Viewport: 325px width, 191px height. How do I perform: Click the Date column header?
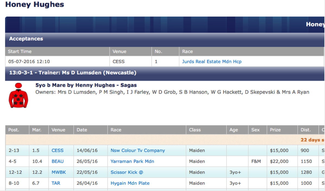82,130
